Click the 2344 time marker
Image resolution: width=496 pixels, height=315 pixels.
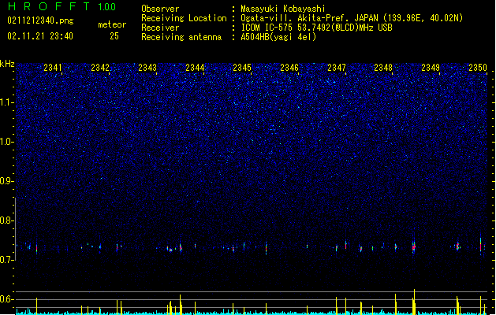[195, 68]
